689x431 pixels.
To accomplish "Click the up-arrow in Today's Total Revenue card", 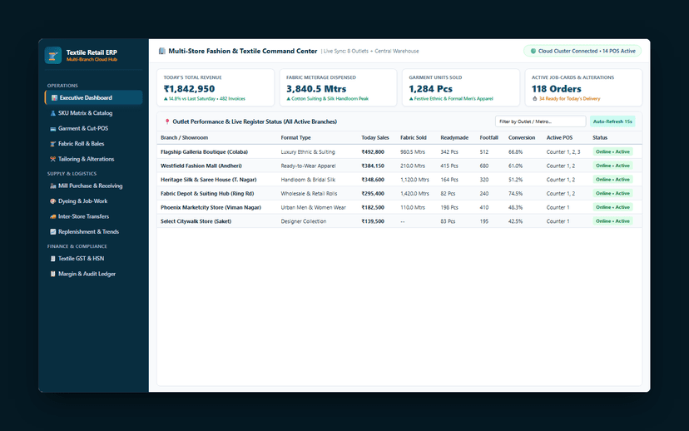I will tap(166, 99).
